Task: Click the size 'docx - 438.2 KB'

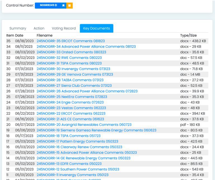Action: pyautogui.click(x=193, y=41)
